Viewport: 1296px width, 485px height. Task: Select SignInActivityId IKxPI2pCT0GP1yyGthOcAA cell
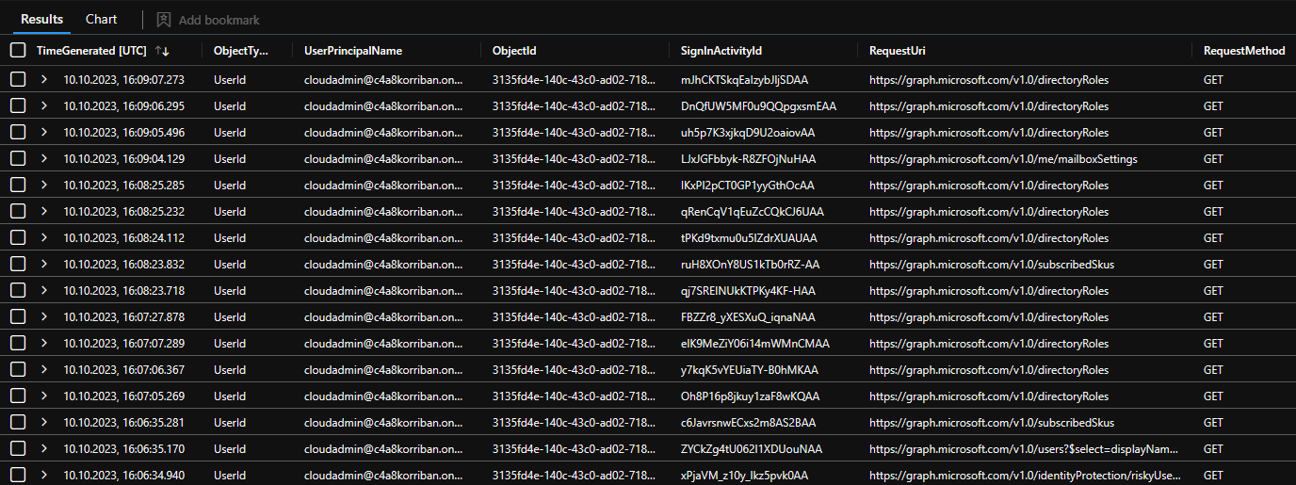pos(748,186)
